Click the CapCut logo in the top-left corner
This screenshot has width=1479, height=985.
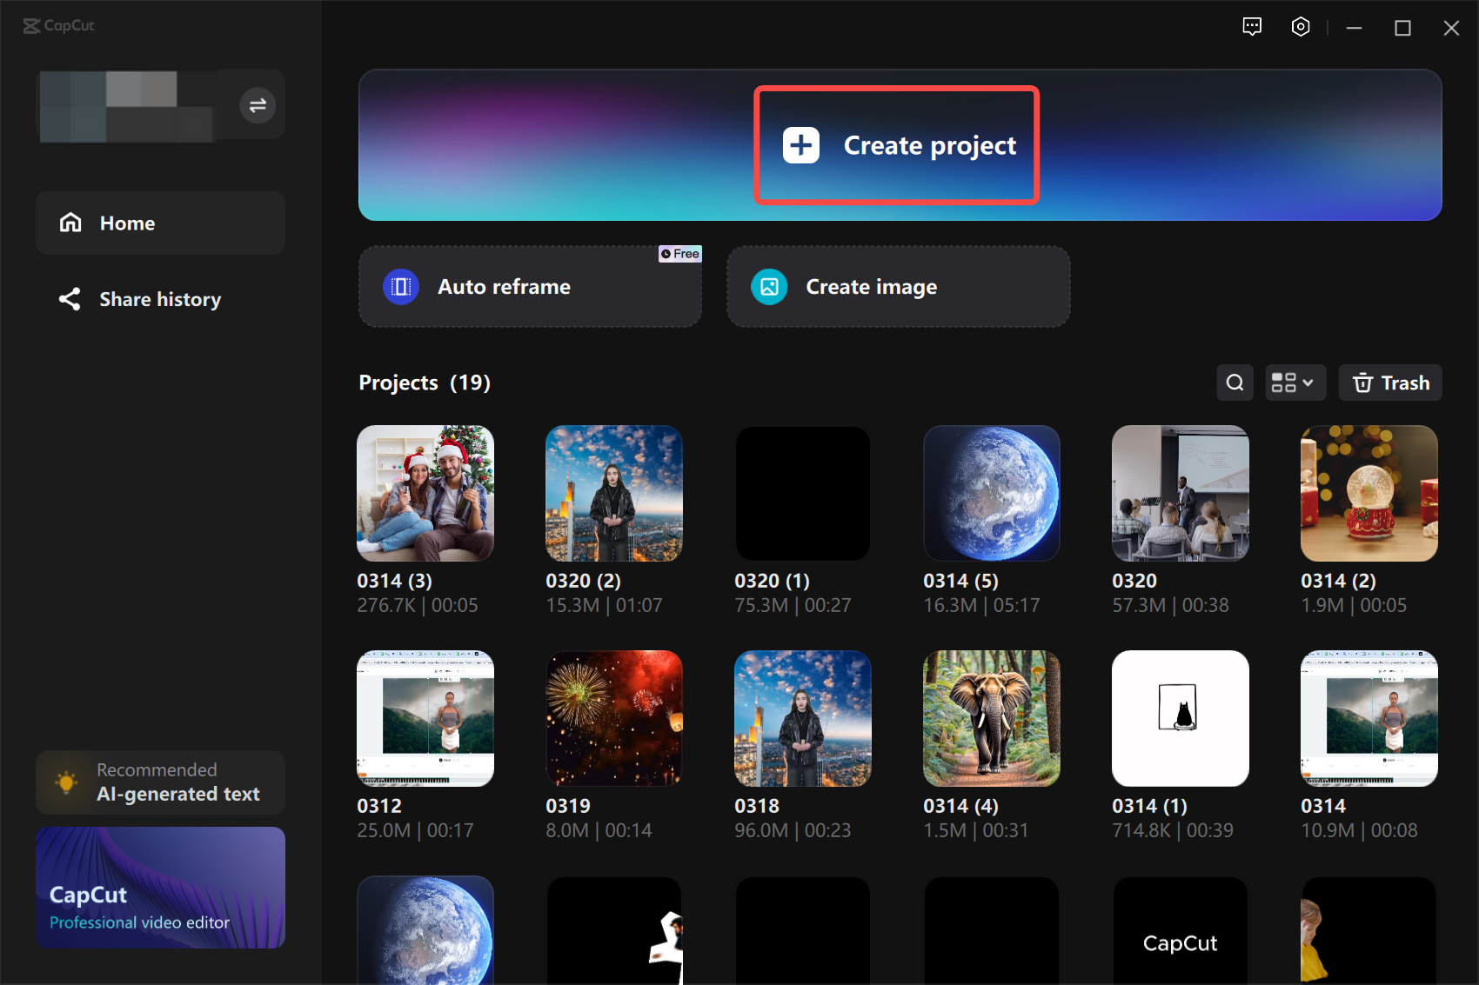pos(58,26)
